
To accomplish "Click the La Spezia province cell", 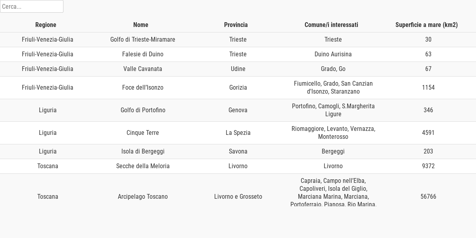I will click(x=238, y=133).
